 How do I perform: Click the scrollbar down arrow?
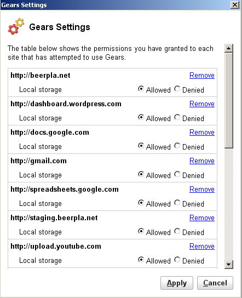coord(229,265)
